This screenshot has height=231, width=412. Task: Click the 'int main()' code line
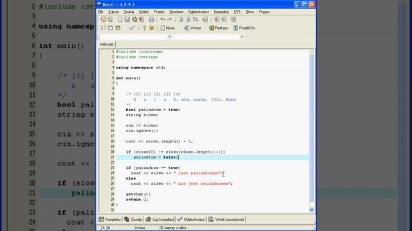[x=128, y=78]
